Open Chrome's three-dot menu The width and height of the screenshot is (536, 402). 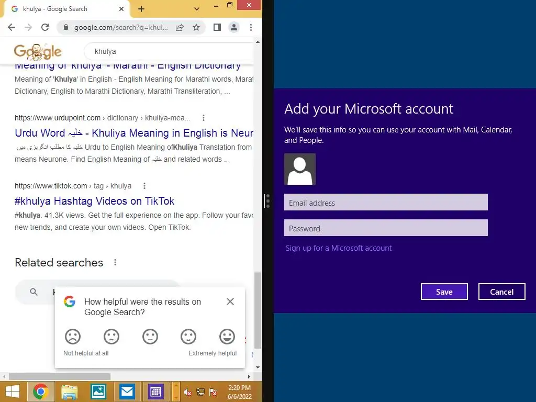pyautogui.click(x=251, y=27)
